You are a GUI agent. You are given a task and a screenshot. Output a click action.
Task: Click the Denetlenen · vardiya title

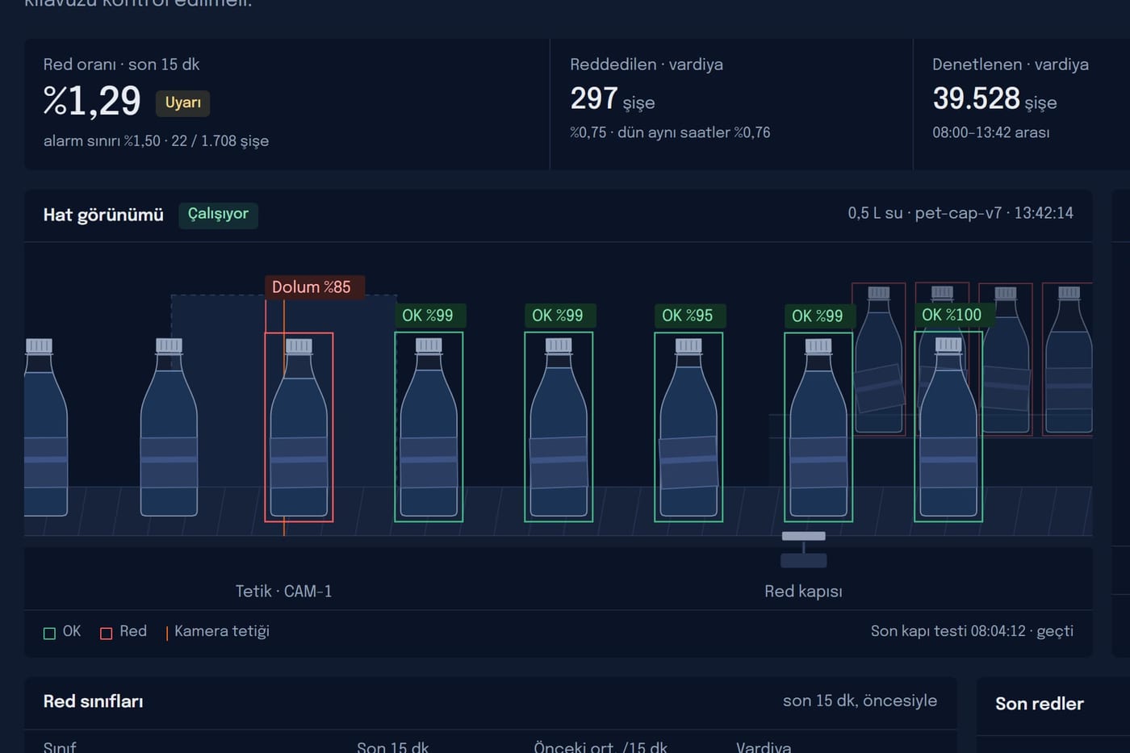coord(1011,65)
